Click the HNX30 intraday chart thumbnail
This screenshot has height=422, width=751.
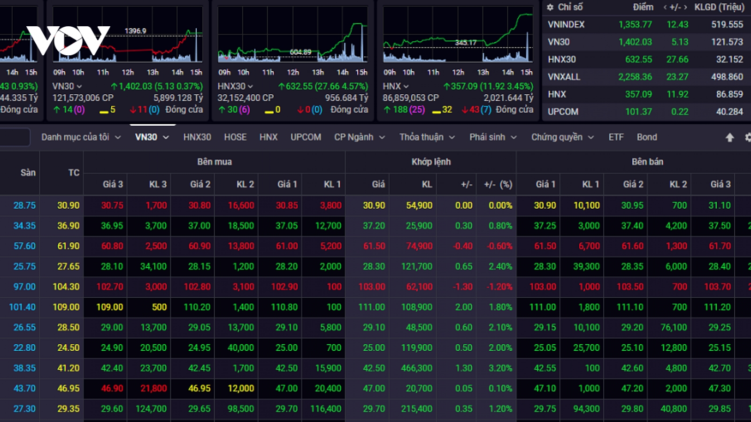tap(293, 34)
